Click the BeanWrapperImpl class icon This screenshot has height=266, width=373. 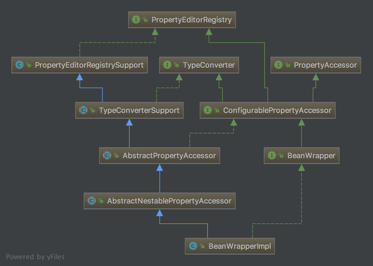coord(193,245)
